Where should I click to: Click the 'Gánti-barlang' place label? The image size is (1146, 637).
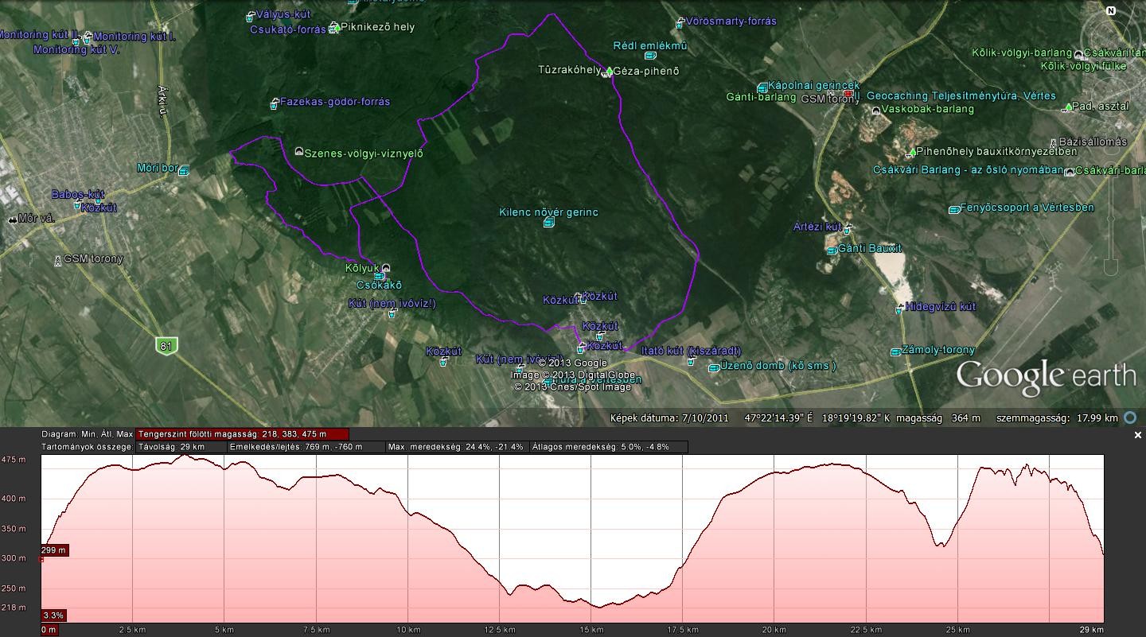(761, 97)
